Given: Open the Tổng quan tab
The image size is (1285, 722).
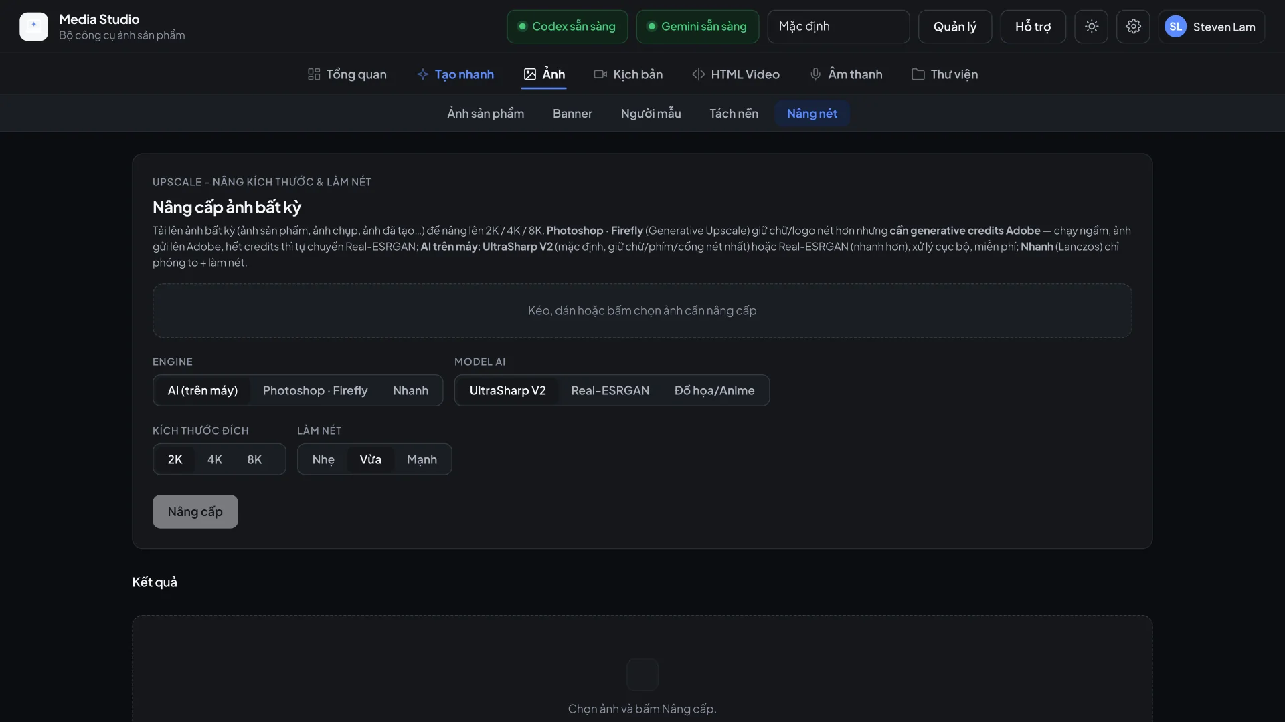Looking at the screenshot, I should click(347, 74).
